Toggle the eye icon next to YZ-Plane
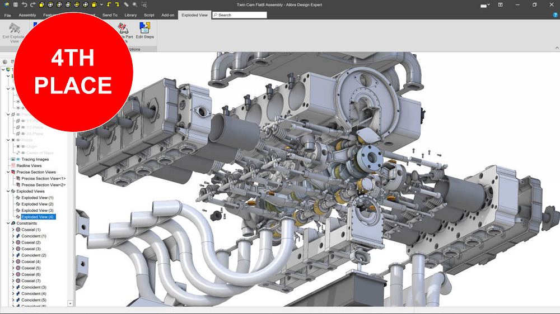 tap(22, 127)
